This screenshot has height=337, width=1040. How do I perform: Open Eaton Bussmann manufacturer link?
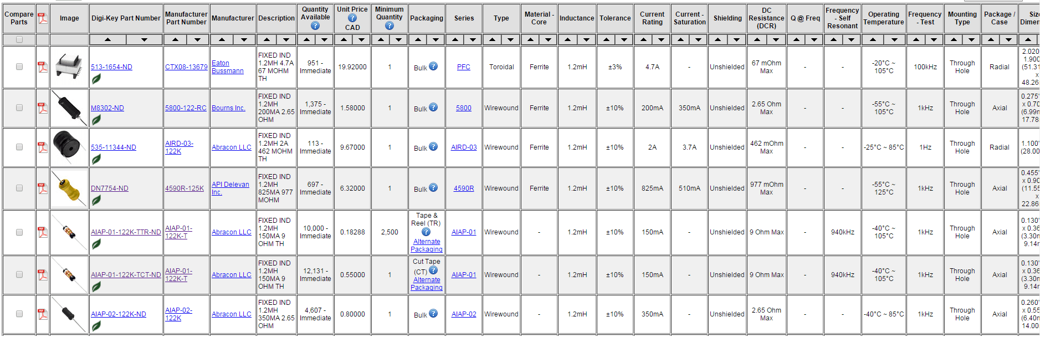[x=228, y=67]
